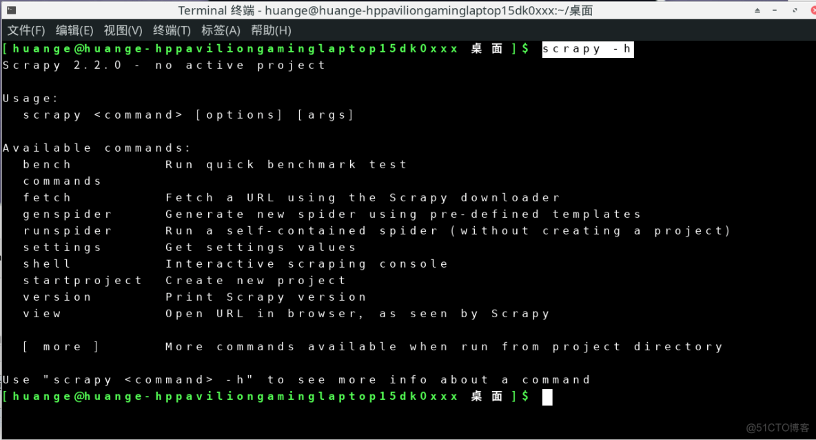Click 'Open URL in browser, as seen by Scrapy'
Screen dimensions: 816x440
pyautogui.click(x=358, y=314)
